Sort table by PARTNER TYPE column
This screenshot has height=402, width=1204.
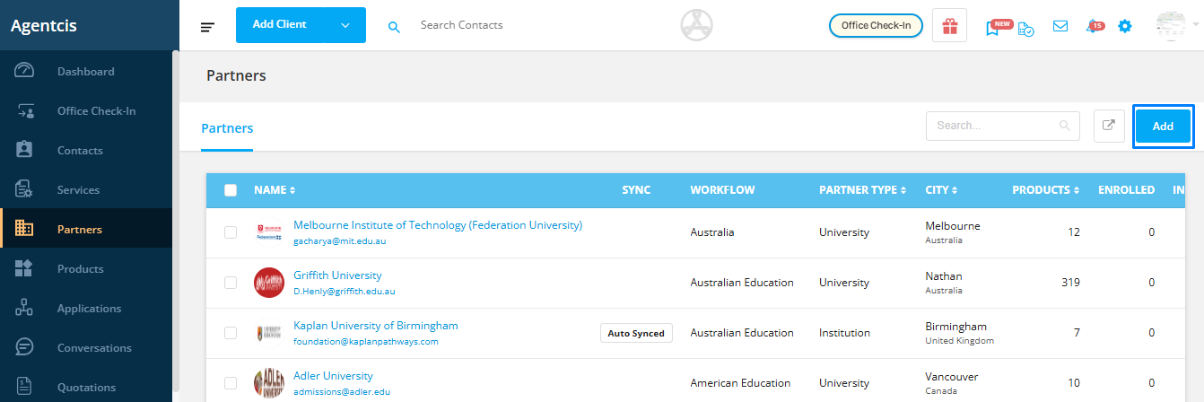862,190
